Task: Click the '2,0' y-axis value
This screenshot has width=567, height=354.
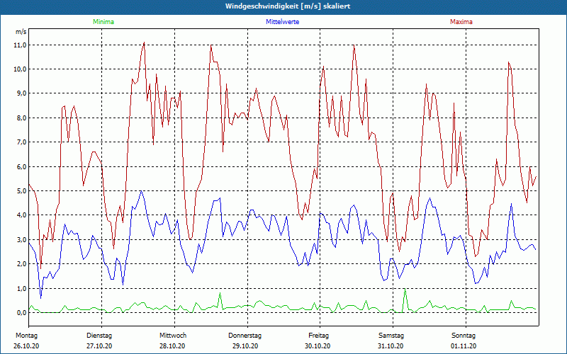Action: tap(21, 264)
